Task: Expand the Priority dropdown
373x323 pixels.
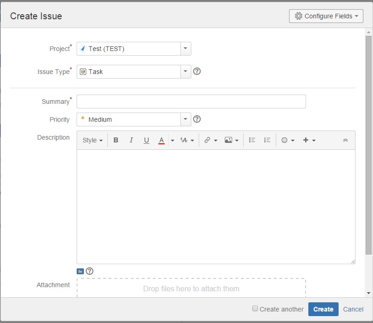Action: click(185, 119)
